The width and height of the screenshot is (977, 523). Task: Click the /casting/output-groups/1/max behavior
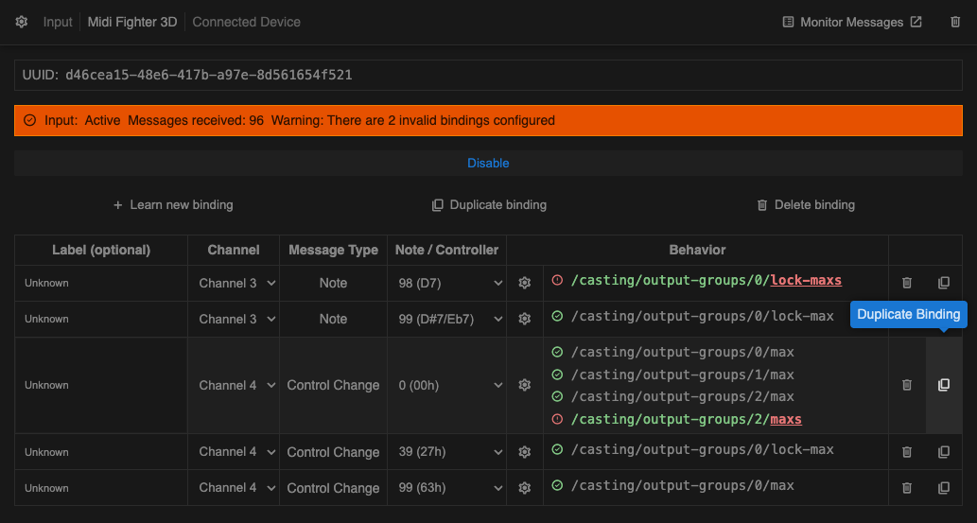click(682, 375)
